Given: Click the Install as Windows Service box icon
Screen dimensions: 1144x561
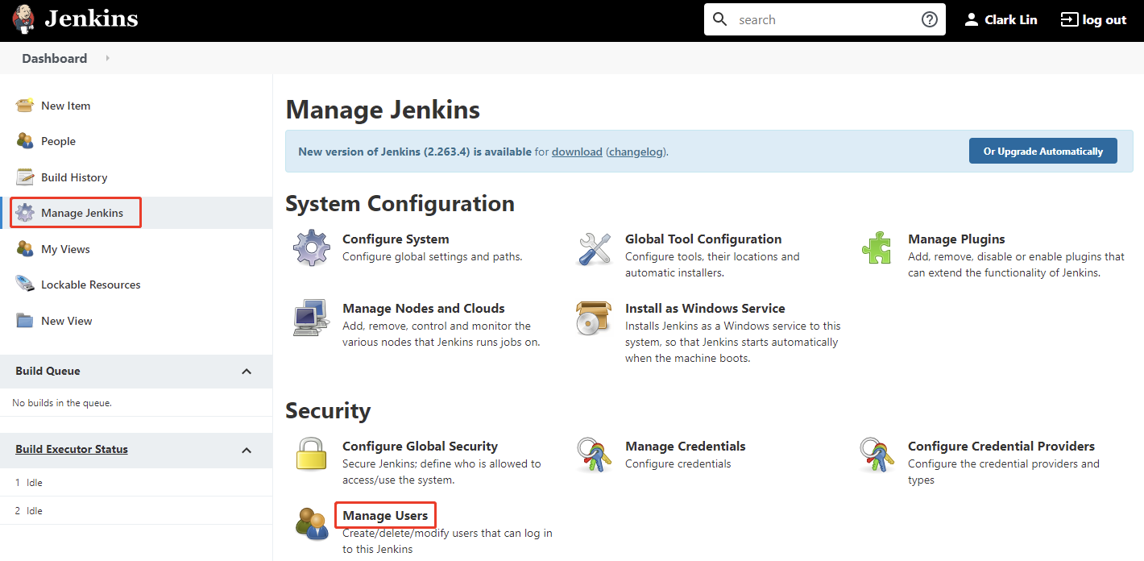Looking at the screenshot, I should [595, 318].
